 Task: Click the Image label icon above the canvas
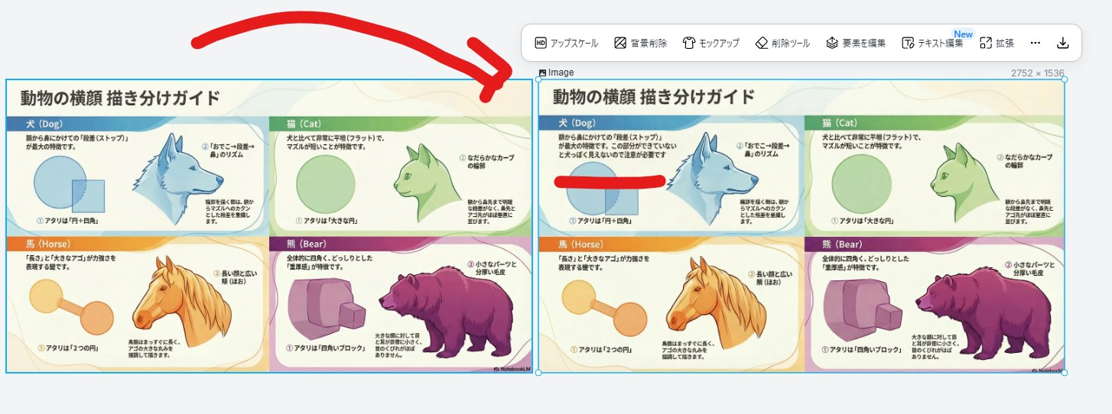(543, 73)
